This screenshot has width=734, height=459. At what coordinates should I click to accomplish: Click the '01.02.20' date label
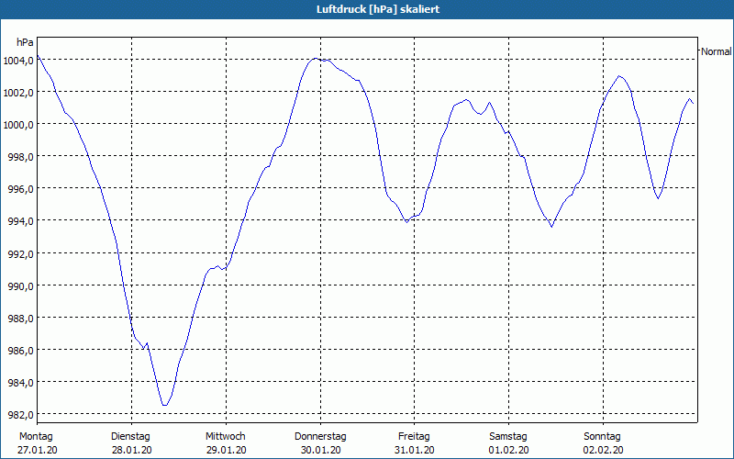coord(509,450)
